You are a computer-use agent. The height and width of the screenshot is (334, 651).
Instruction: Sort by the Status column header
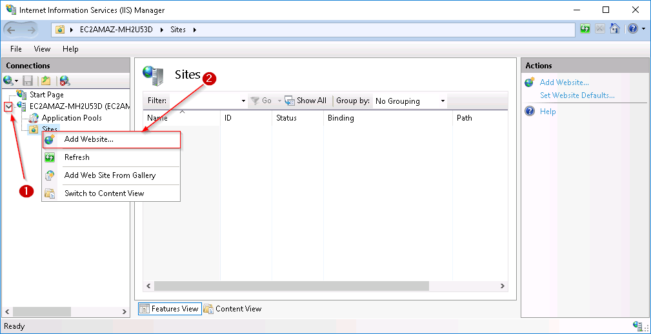click(297, 118)
